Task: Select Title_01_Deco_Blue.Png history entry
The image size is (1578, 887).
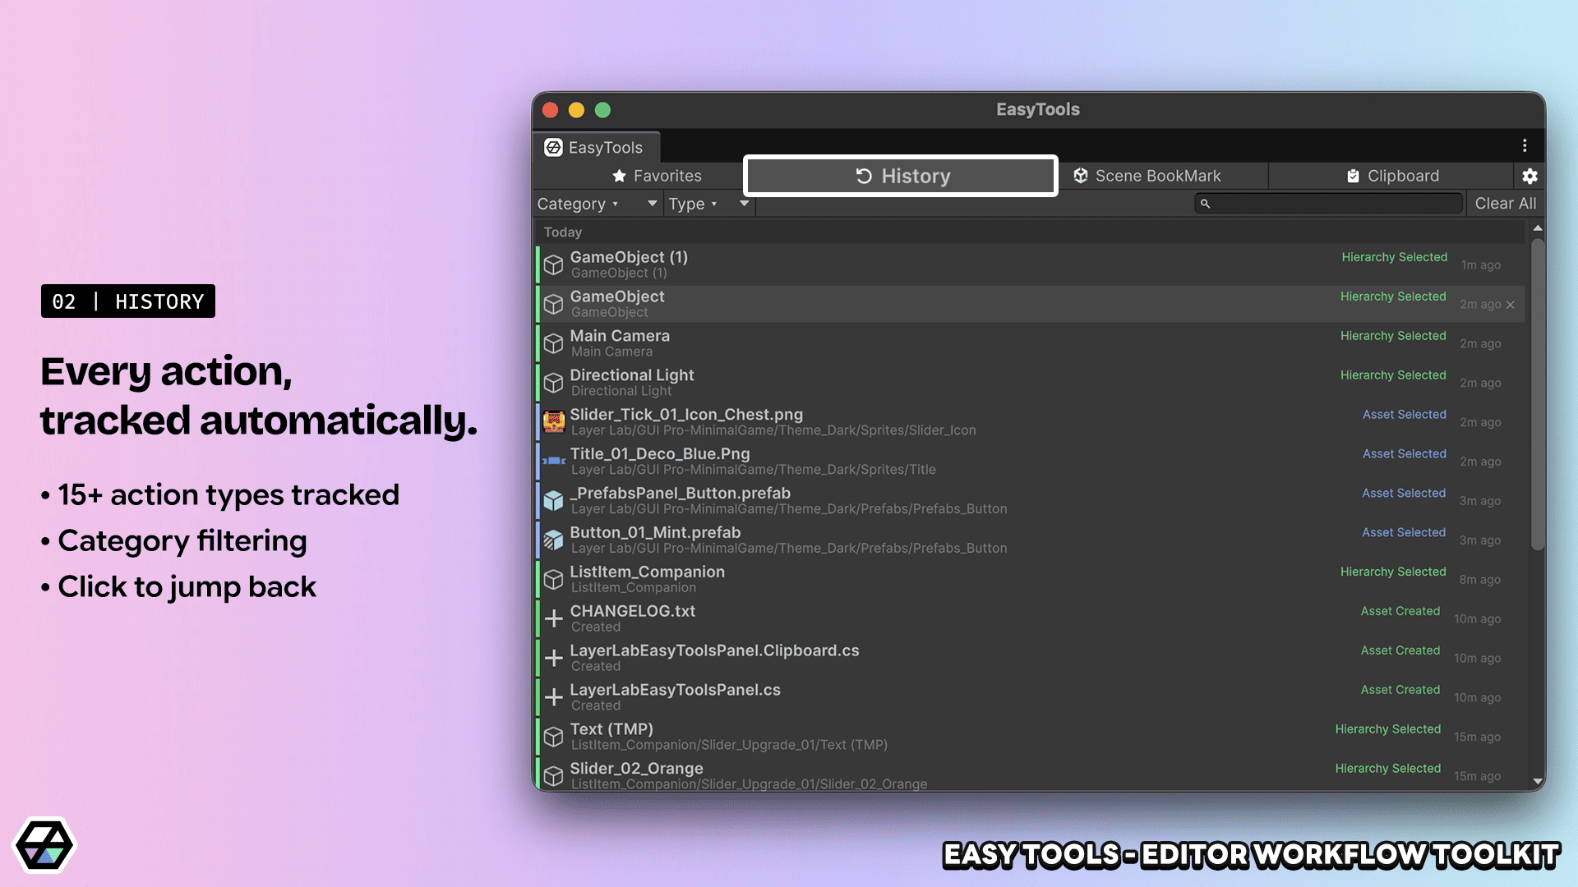Action: coord(1031,462)
